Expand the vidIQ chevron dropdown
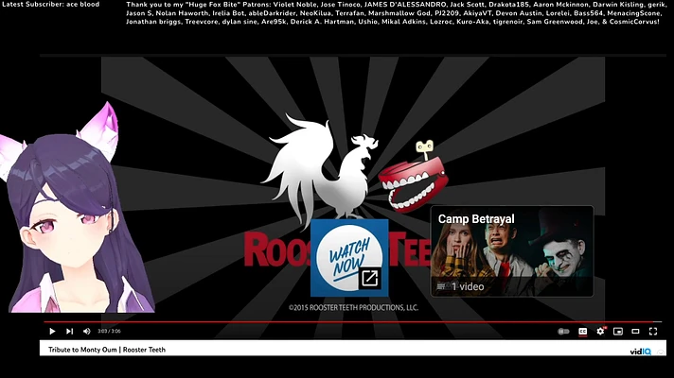Screen dimensions: 674x378 661,352
